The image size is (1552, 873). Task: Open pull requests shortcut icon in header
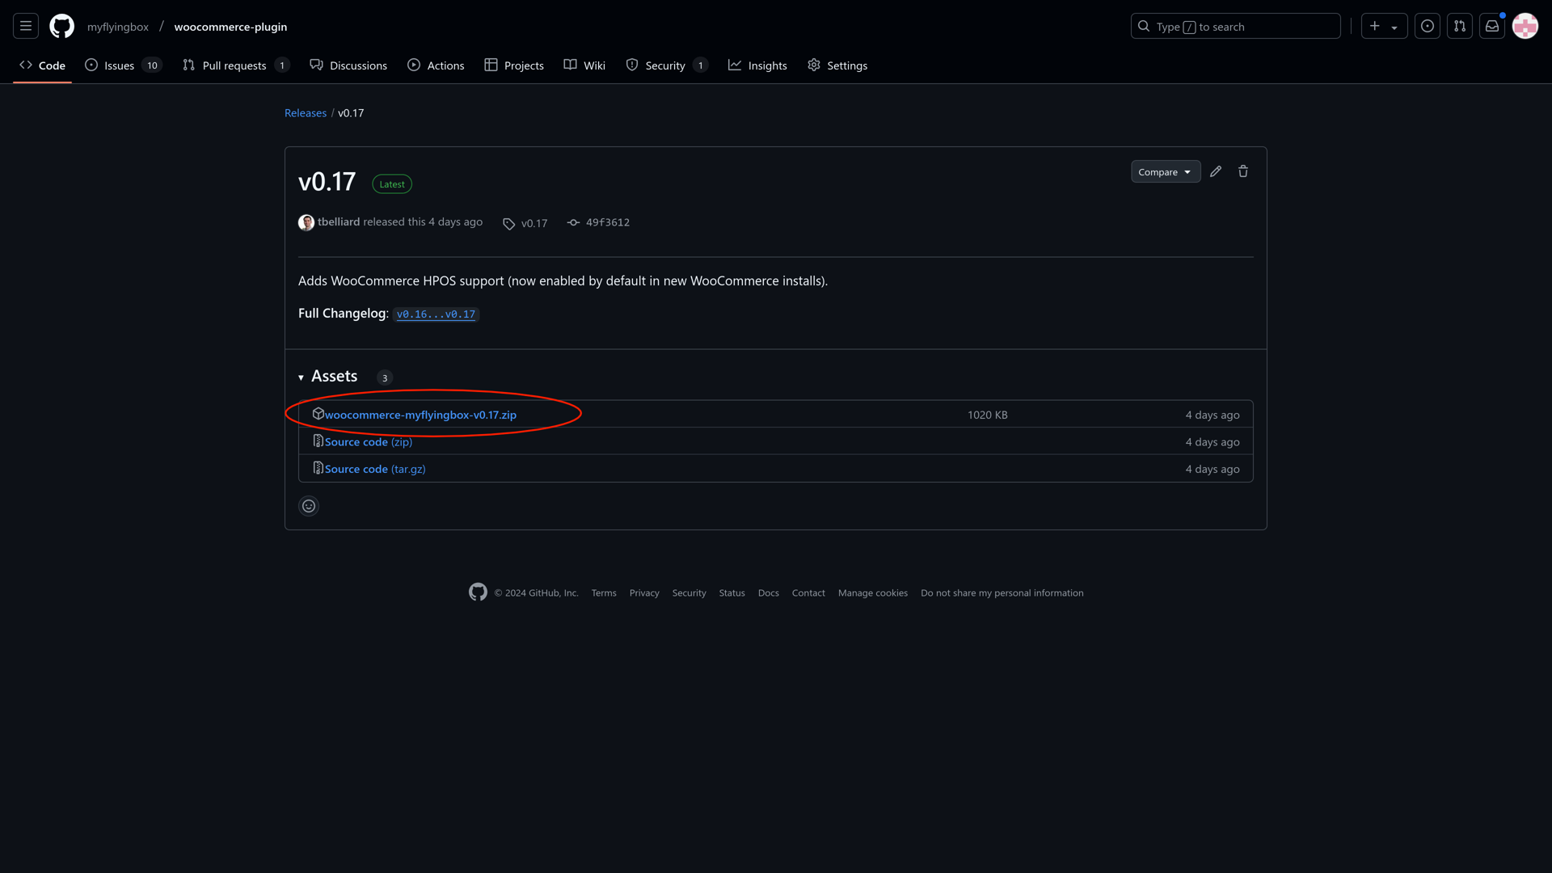(1460, 27)
